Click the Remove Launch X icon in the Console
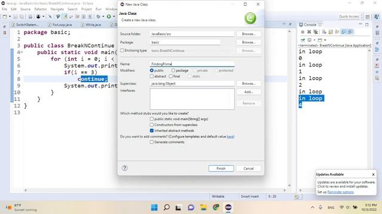 coord(309,32)
